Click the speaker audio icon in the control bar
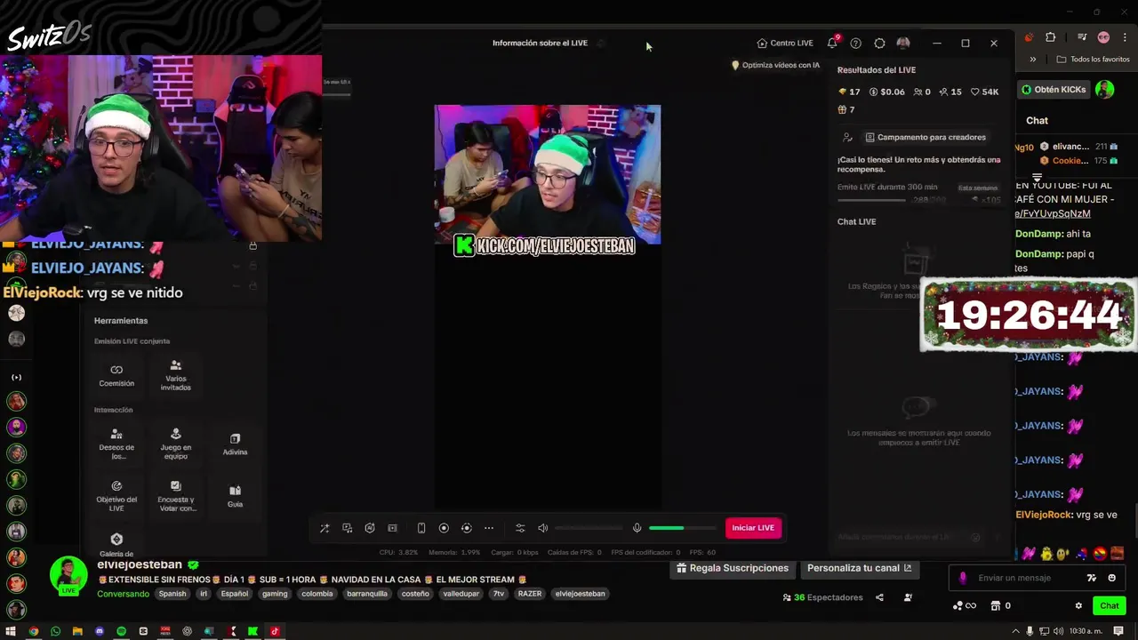The image size is (1138, 640). 543,528
